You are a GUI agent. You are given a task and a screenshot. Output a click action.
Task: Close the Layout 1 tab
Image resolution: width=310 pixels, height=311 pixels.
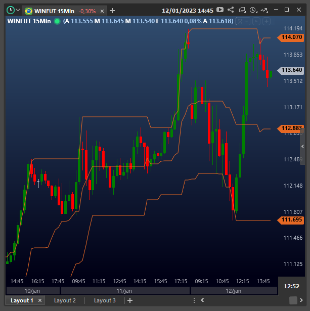pos(40,300)
